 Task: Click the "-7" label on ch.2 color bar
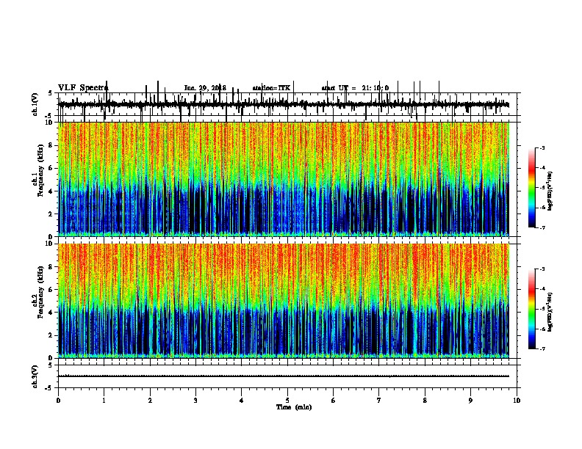point(542,348)
